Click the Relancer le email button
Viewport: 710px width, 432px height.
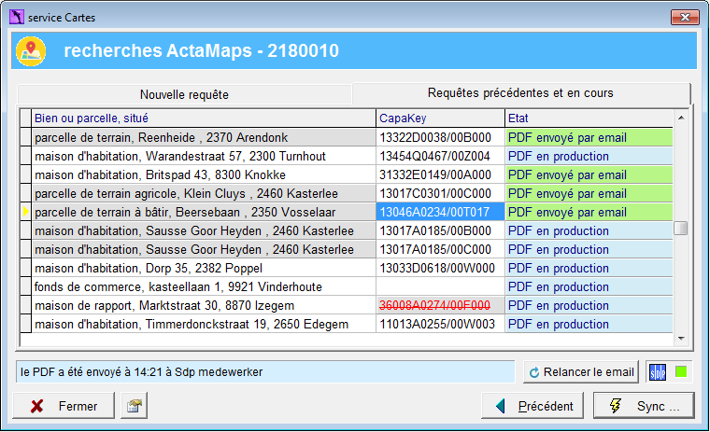click(581, 372)
